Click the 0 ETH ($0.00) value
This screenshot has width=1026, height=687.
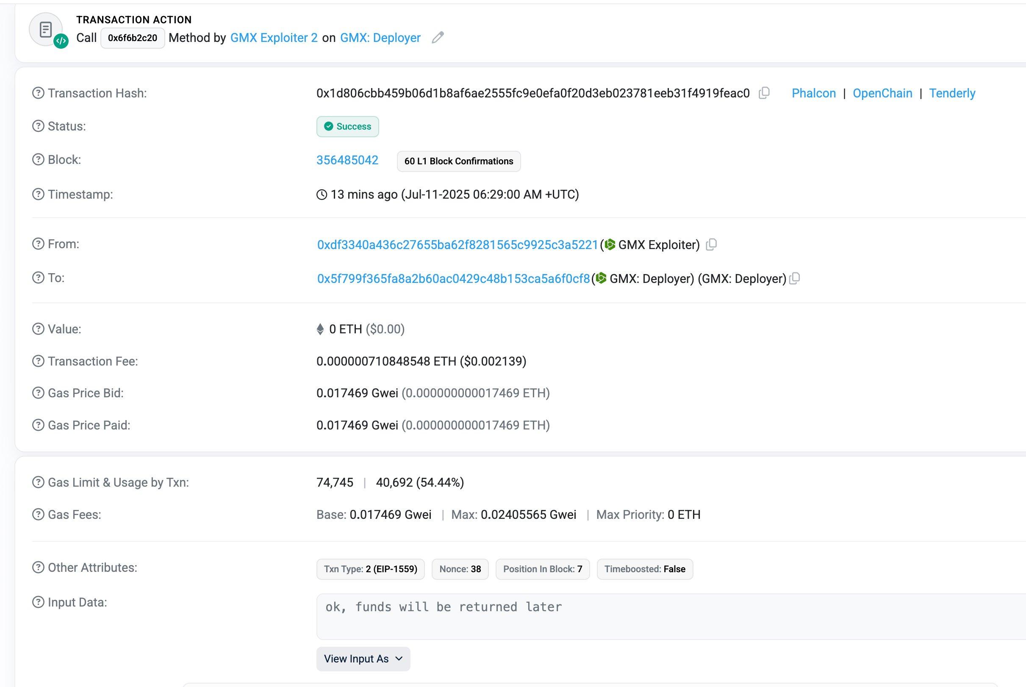[x=367, y=329]
